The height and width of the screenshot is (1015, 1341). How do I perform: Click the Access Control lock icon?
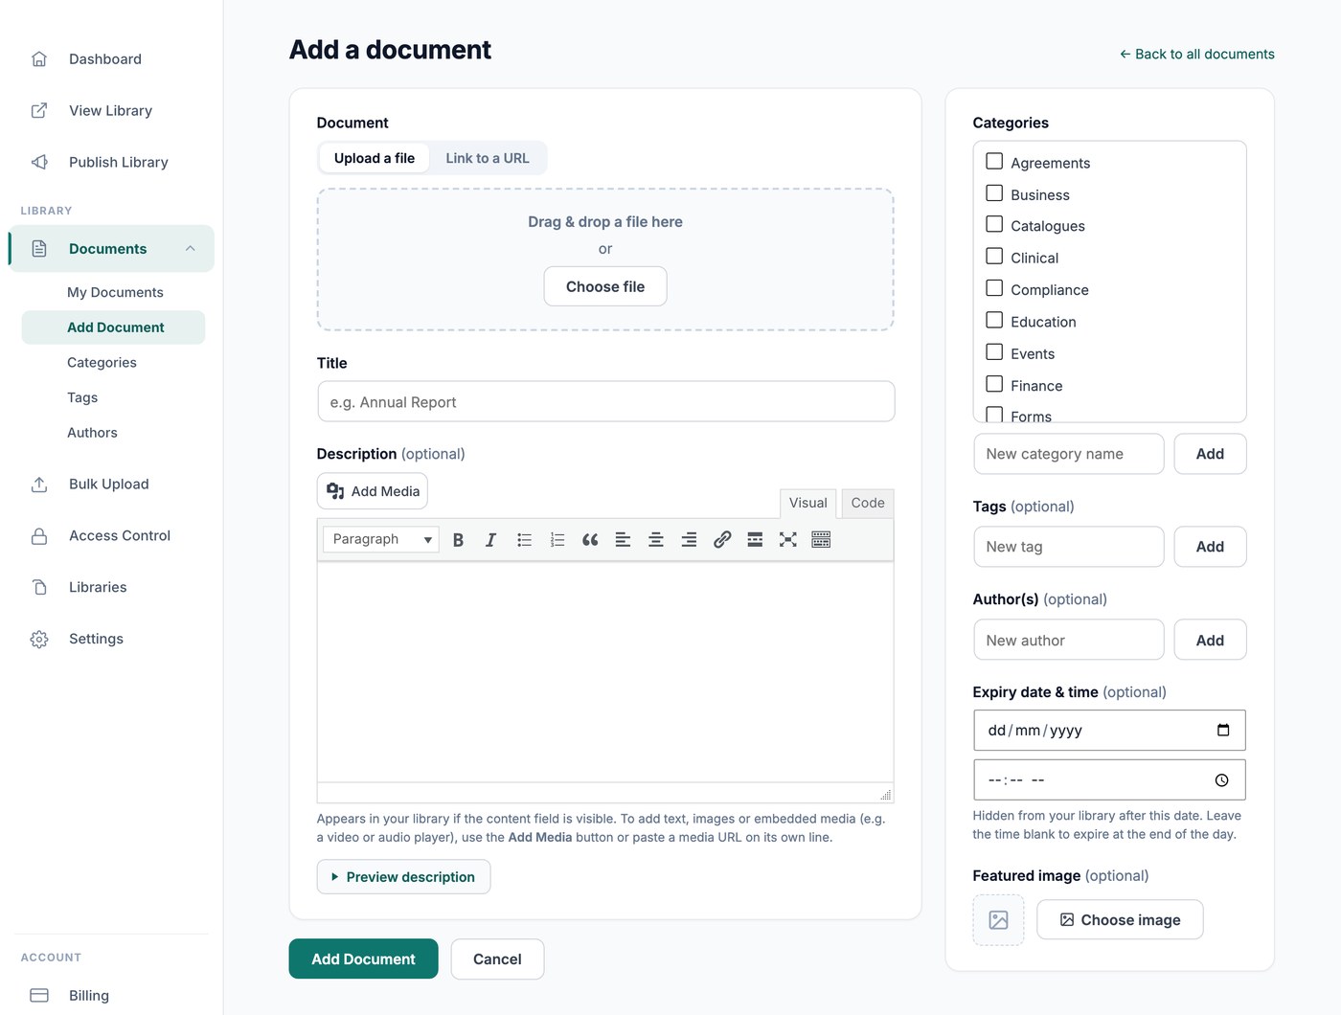39,536
